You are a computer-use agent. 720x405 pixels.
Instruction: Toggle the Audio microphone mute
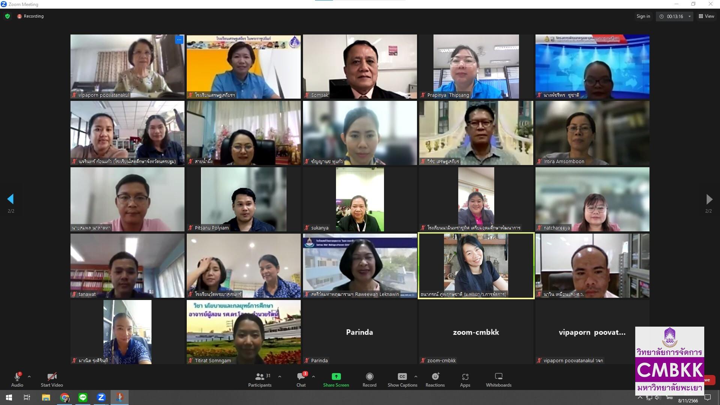(17, 379)
